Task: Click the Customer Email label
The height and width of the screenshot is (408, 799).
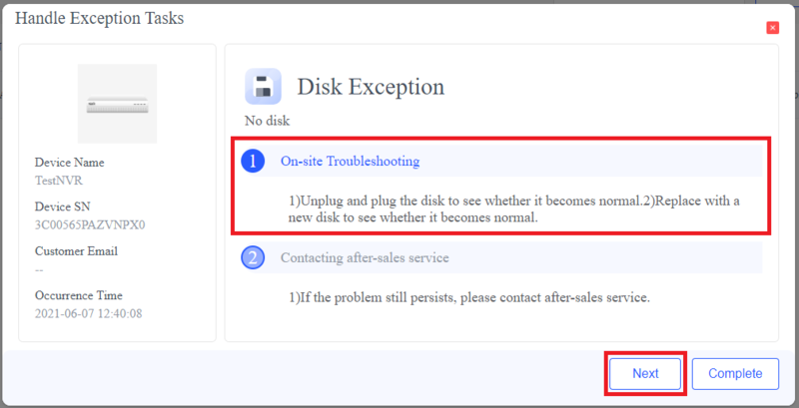Action: tap(76, 251)
